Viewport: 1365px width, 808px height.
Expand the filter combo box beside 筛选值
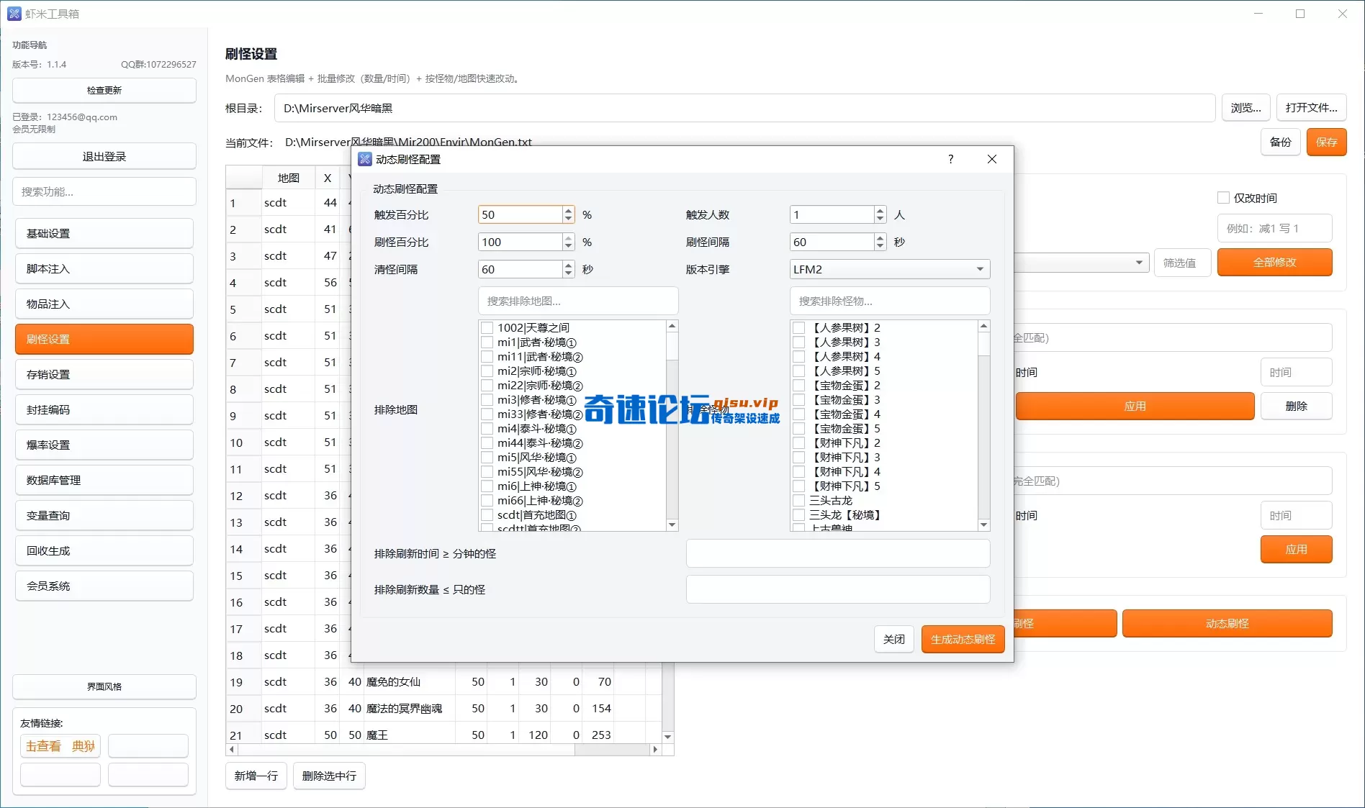(1139, 263)
